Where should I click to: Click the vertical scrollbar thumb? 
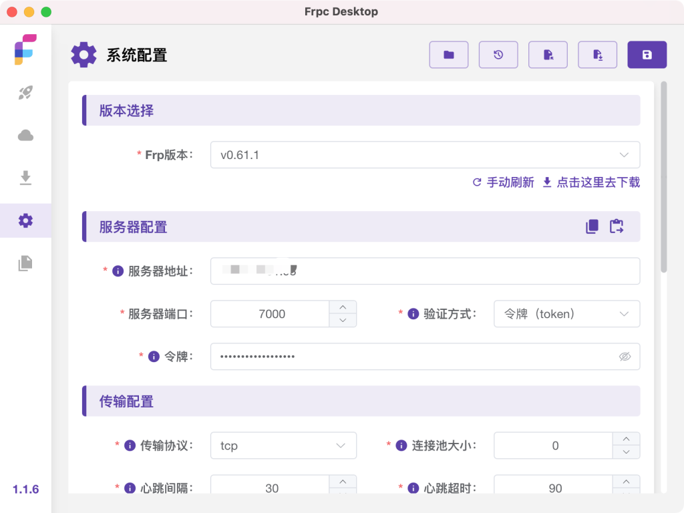(663, 176)
